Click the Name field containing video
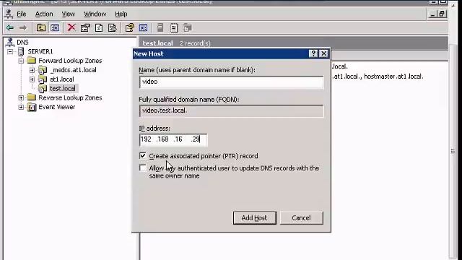Viewport: 462px width, 260px height. [231, 82]
